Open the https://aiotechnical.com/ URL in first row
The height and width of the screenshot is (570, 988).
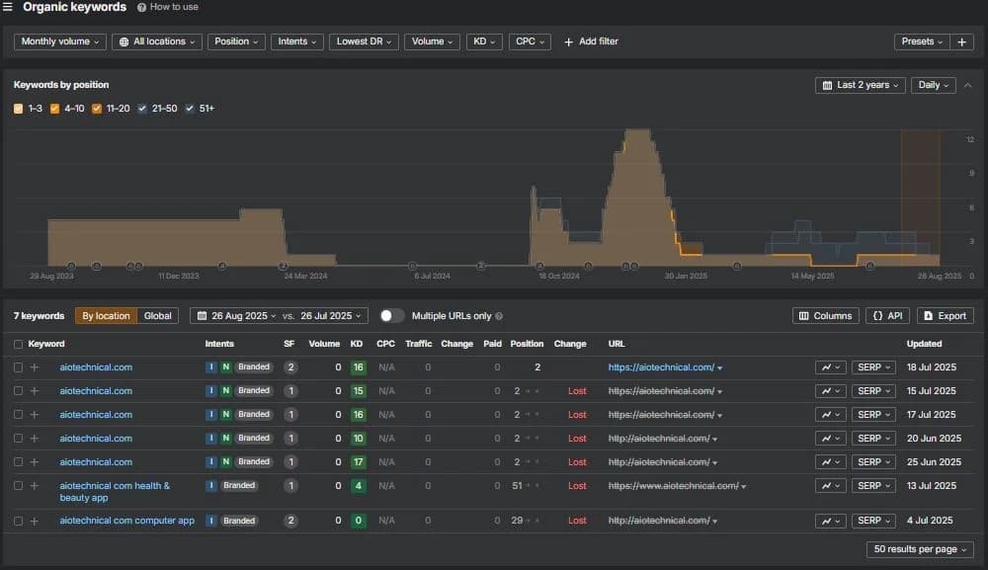point(661,367)
